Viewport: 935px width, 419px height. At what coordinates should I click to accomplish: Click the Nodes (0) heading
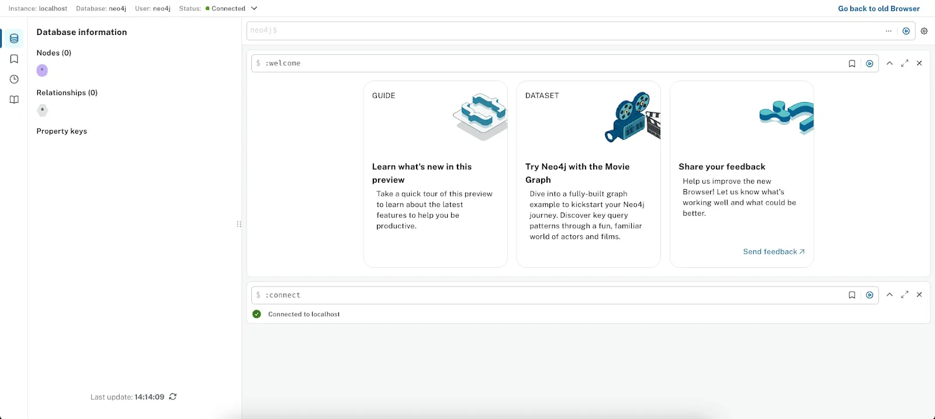point(54,53)
